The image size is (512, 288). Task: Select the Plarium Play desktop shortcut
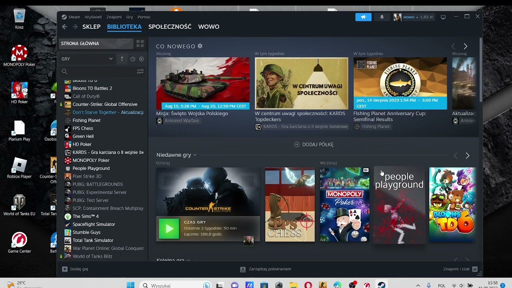click(x=19, y=131)
